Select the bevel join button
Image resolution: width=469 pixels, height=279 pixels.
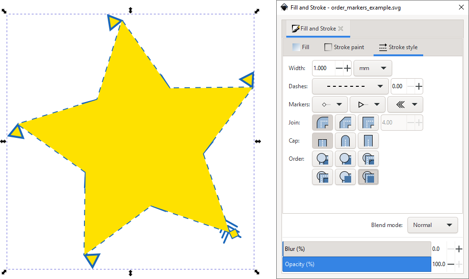(345, 123)
